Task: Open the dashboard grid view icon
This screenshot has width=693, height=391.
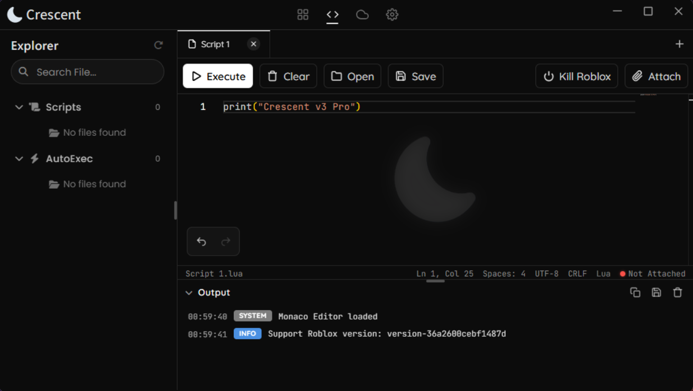Action: tap(303, 14)
